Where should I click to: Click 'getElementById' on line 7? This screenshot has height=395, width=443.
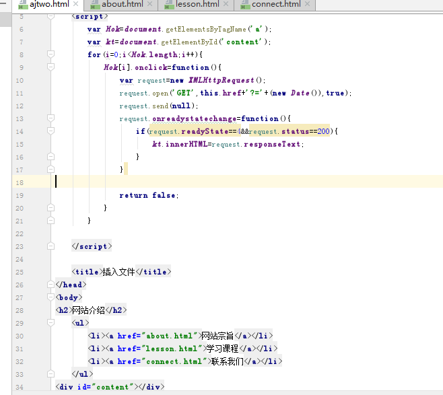click(189, 42)
